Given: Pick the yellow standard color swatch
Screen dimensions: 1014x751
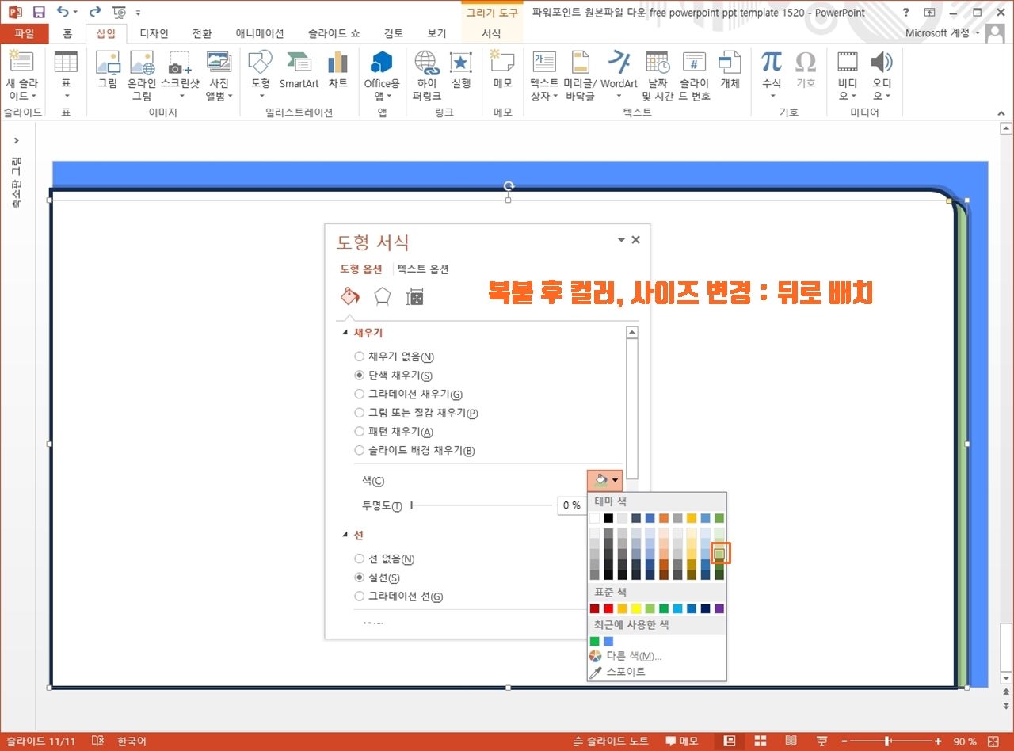Looking at the screenshot, I should (x=635, y=608).
